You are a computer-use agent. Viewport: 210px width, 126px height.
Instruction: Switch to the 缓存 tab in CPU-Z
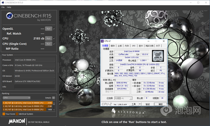(113, 46)
